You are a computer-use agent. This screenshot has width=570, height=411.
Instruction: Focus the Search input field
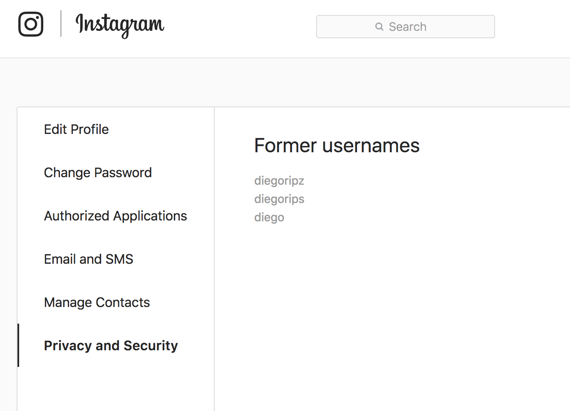(406, 27)
